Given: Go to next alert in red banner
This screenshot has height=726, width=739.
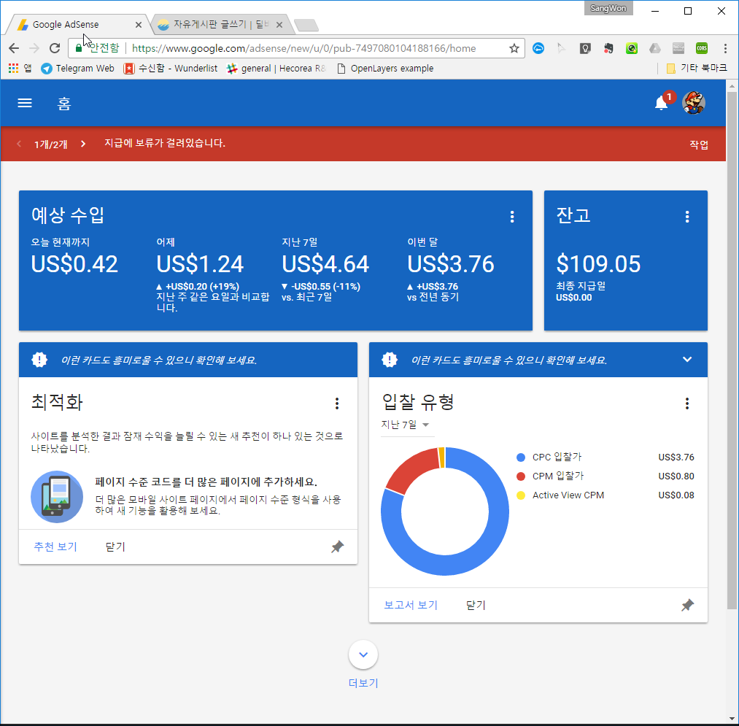Looking at the screenshot, I should pos(83,144).
